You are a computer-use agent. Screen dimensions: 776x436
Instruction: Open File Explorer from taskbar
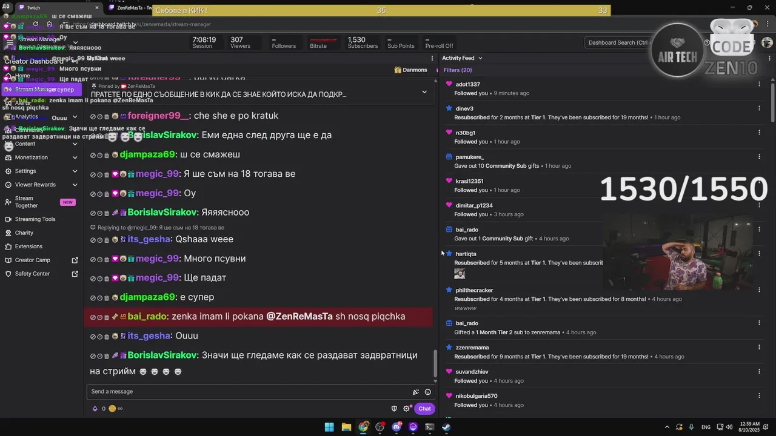pos(346,427)
